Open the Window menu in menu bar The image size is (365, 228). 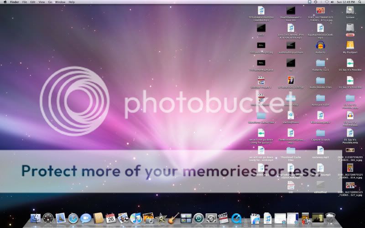[60, 2]
